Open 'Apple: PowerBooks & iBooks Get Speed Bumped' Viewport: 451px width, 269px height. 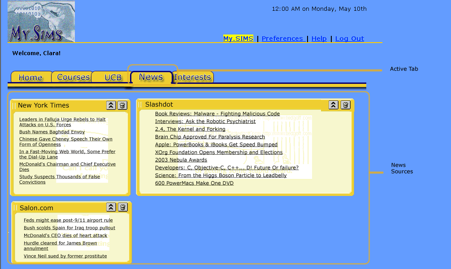(216, 145)
